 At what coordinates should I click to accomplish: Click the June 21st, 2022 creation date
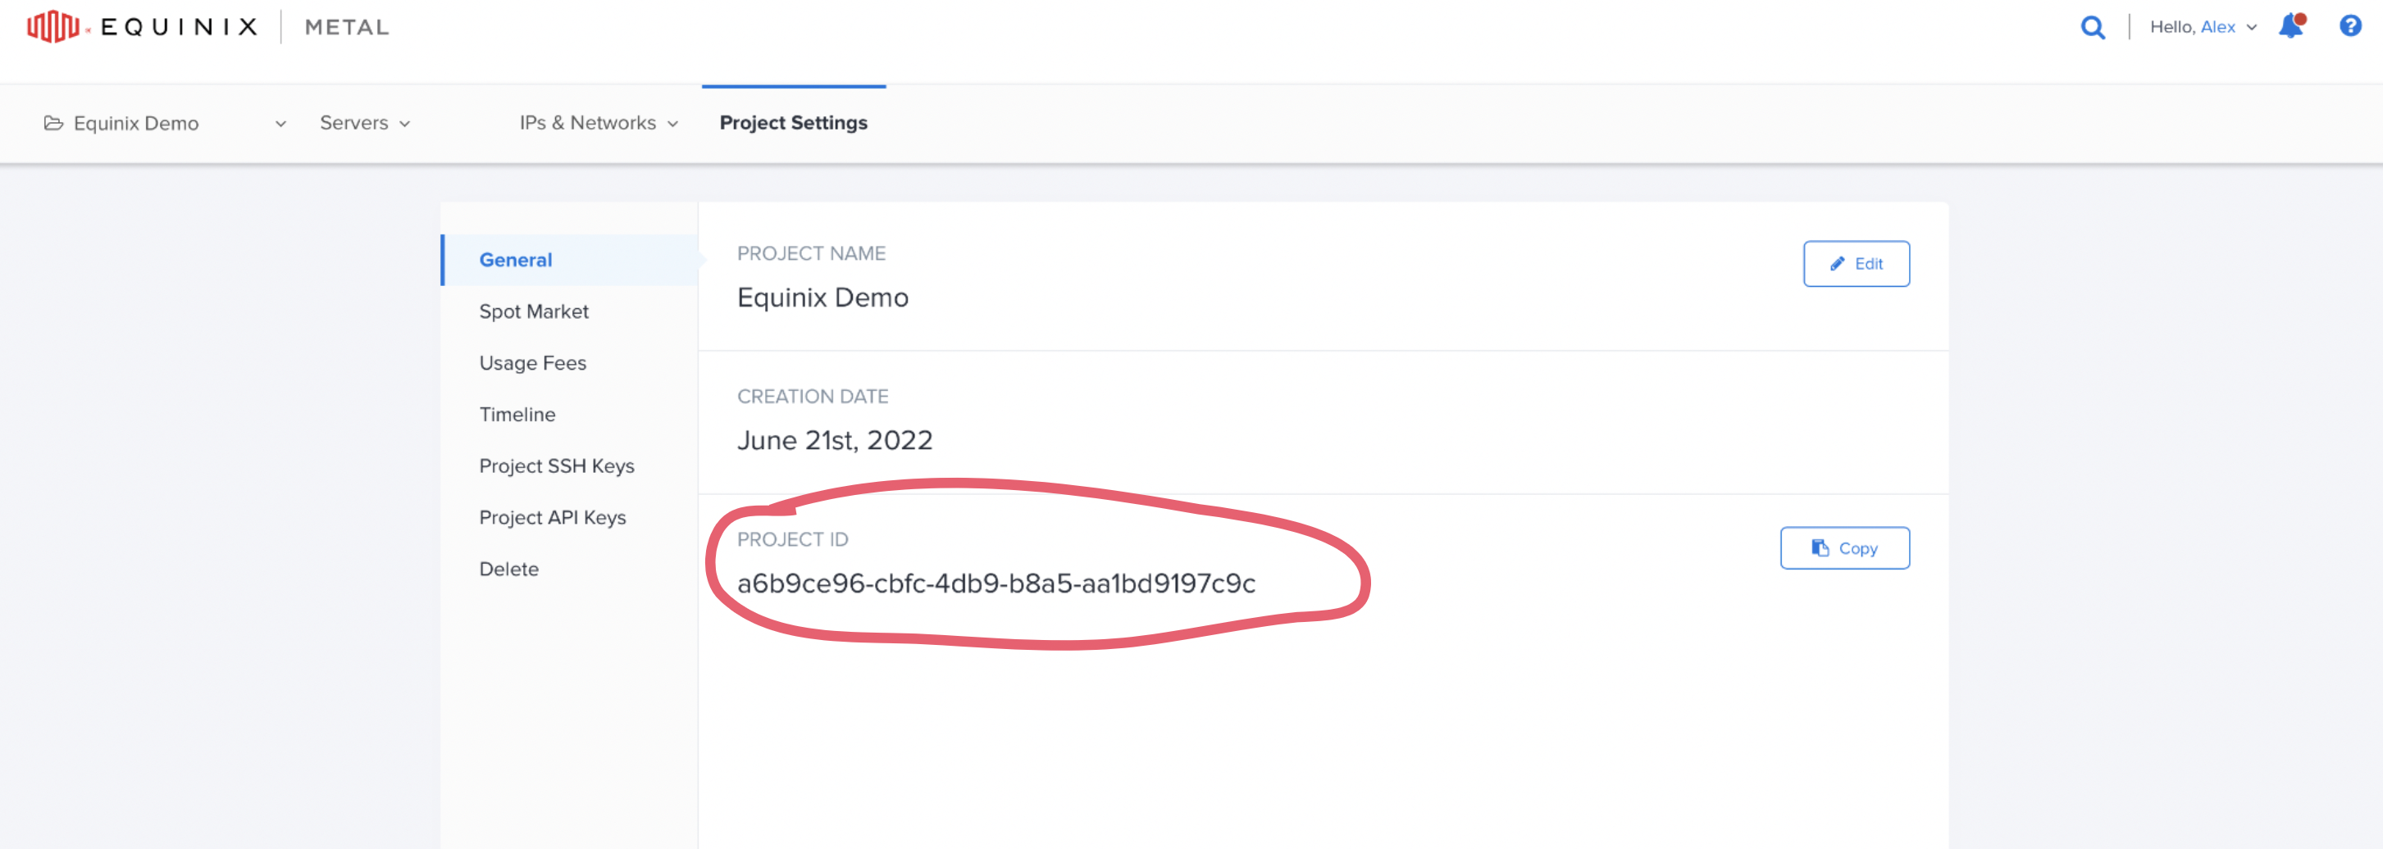click(x=835, y=440)
